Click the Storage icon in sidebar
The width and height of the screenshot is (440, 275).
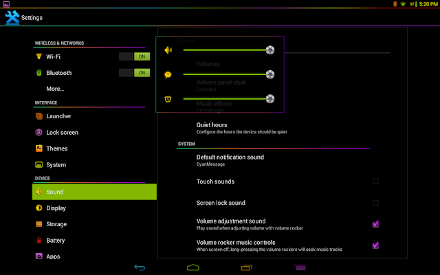pyautogui.click(x=39, y=224)
